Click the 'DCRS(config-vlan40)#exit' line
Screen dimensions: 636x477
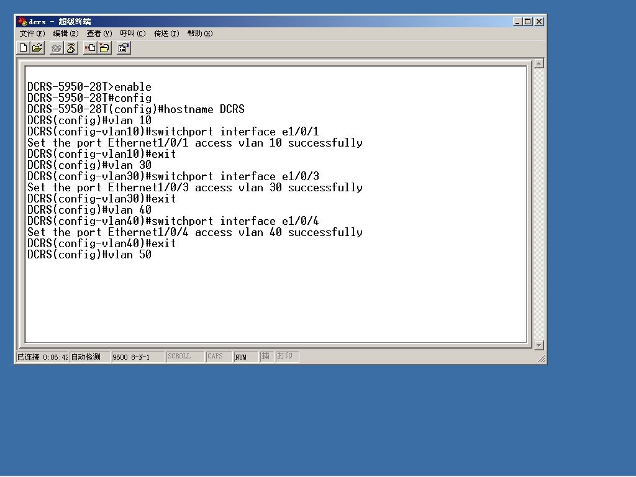pos(102,243)
